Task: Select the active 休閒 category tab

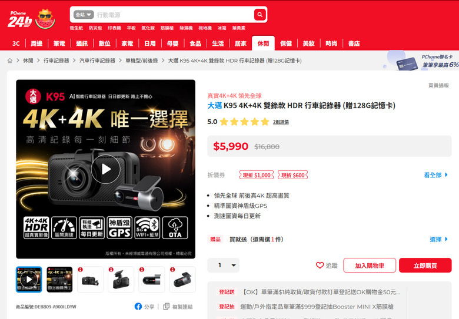Action: [263, 43]
